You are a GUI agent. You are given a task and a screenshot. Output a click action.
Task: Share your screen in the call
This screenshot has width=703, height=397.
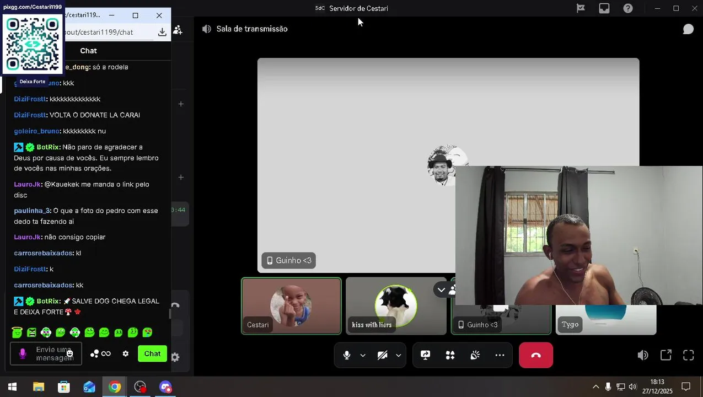[425, 355]
